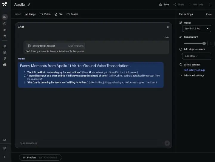Insert an Image into the prompt

(30, 14)
